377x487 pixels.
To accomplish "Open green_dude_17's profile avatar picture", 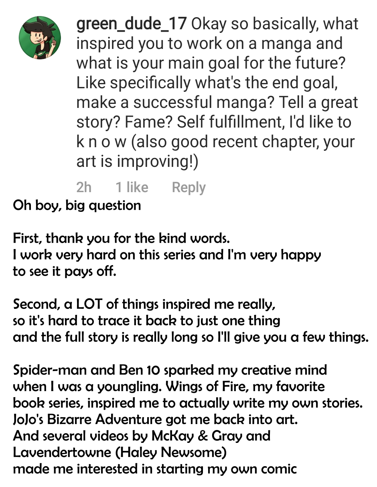I will [40, 39].
